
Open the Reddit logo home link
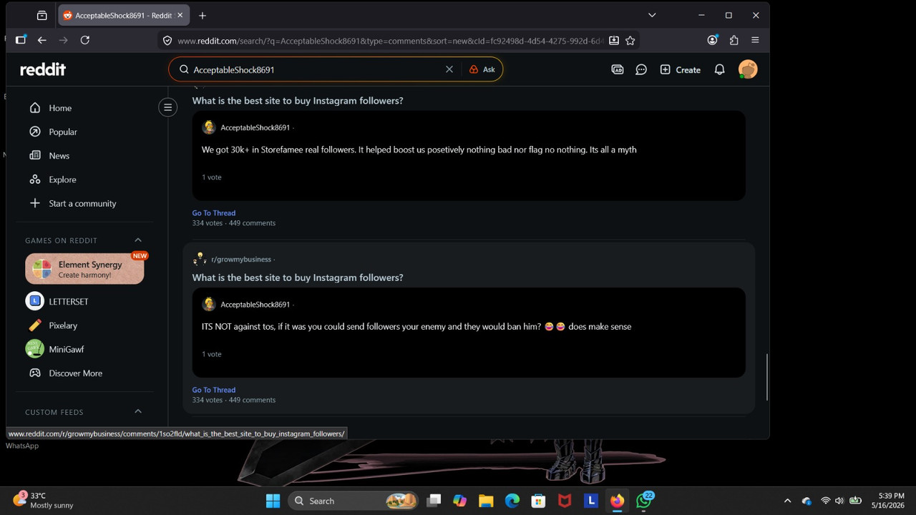[43, 69]
